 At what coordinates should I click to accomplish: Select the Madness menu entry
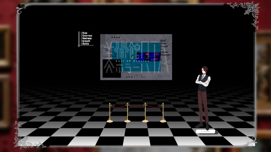tap(86, 38)
